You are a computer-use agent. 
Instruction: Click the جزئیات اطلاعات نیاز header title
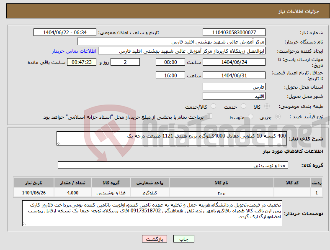click(299, 11)
